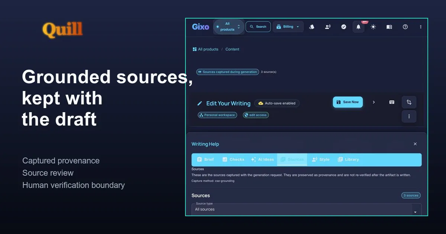Switch to the Brief tab
This screenshot has height=234, width=446.
point(205,159)
